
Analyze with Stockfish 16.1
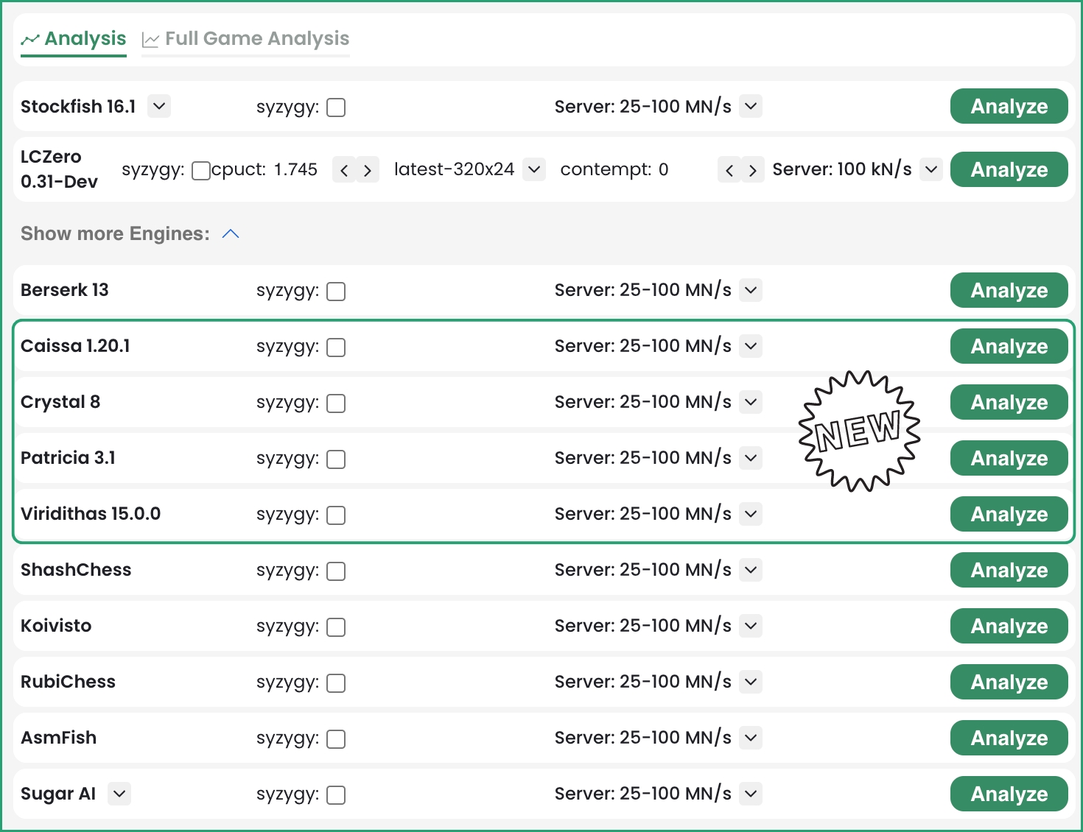coord(1009,106)
